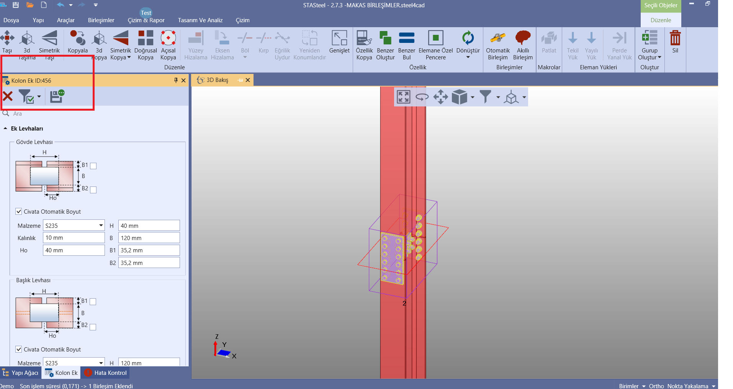
Task: Click red X icon in Kolon Ek panel
Action: (x=8, y=96)
